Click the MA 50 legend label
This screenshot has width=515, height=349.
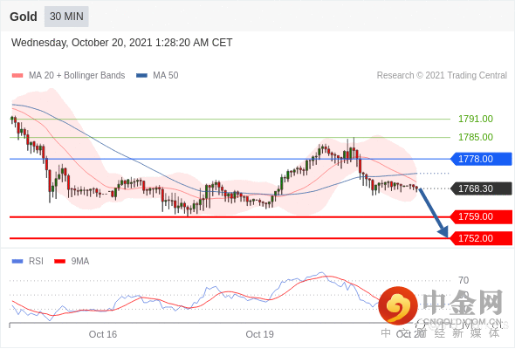click(x=166, y=76)
